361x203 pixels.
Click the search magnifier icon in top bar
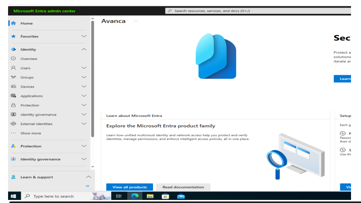(x=170, y=11)
